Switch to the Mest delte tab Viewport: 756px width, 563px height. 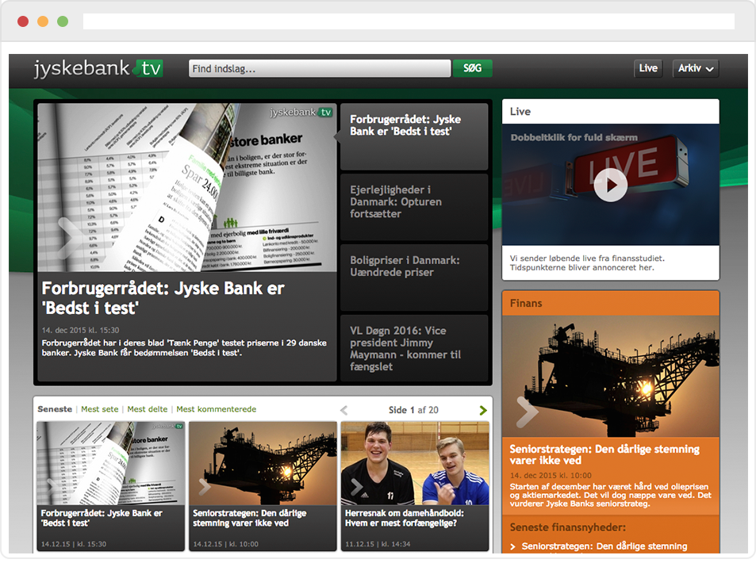point(147,409)
